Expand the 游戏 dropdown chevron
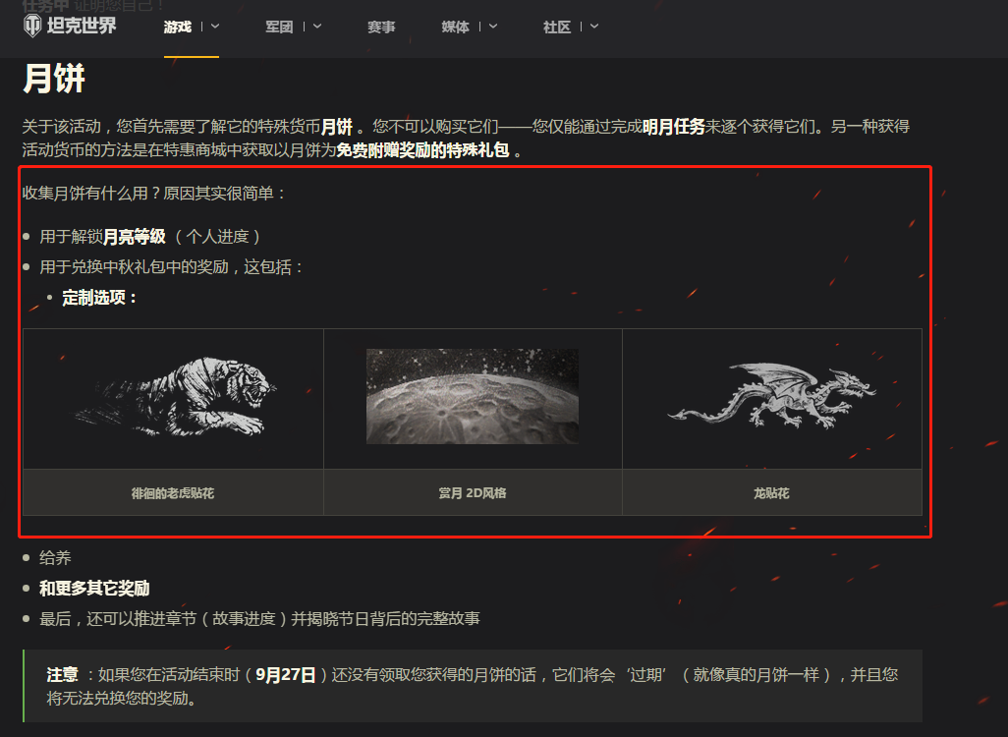 (215, 27)
